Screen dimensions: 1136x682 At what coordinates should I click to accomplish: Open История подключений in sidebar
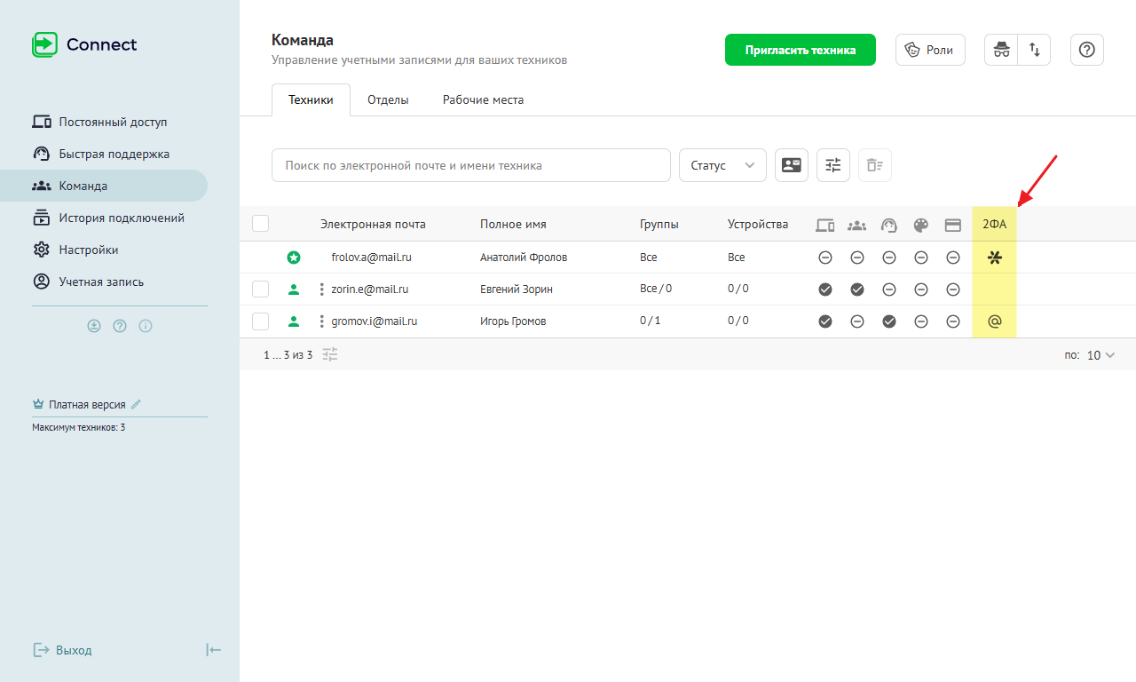point(121,218)
